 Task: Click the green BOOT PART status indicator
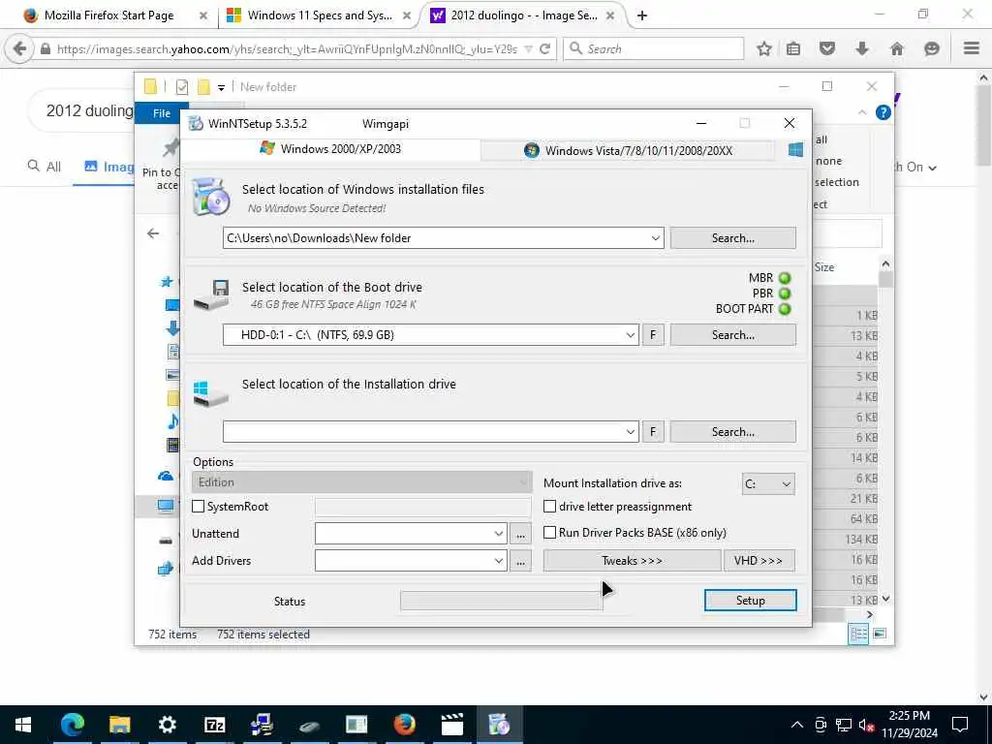tap(785, 309)
